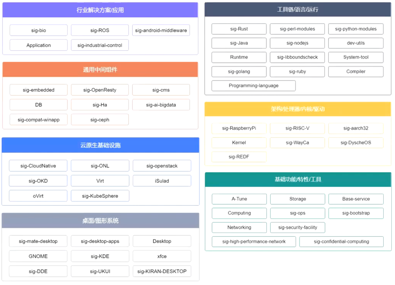
Task: Select the sig-cms box
Action: (x=161, y=90)
